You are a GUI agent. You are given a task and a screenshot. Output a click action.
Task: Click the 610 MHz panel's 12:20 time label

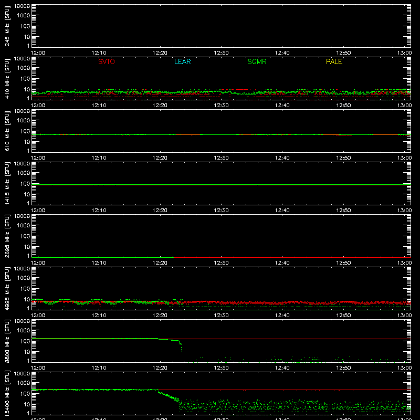tap(160, 158)
